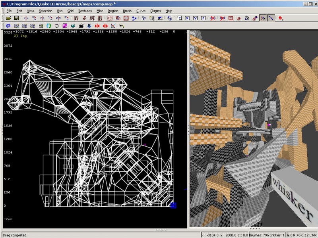Image resolution: width=318 pixels, height=238 pixels.
Task: Change views with the XYZ icon
Action: tap(144, 18)
